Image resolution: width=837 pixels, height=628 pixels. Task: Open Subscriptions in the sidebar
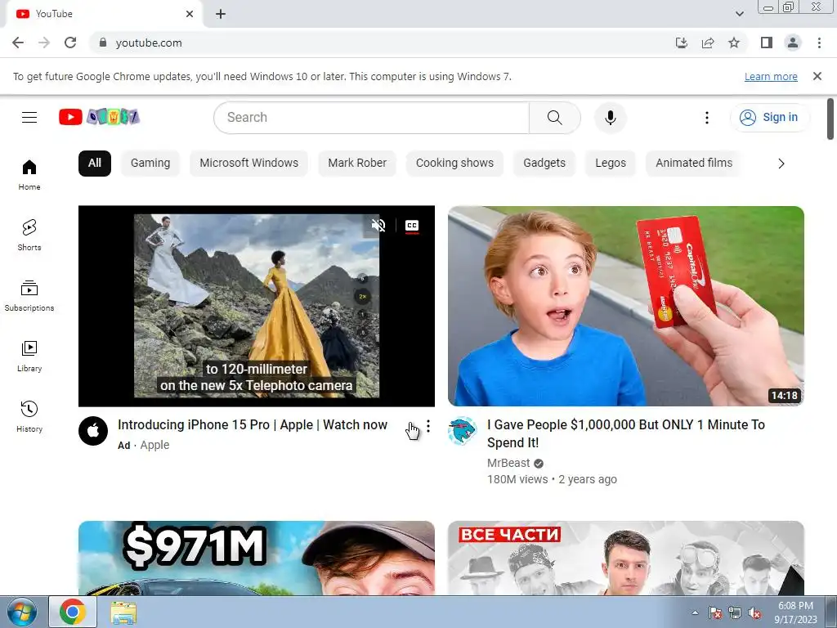29,296
